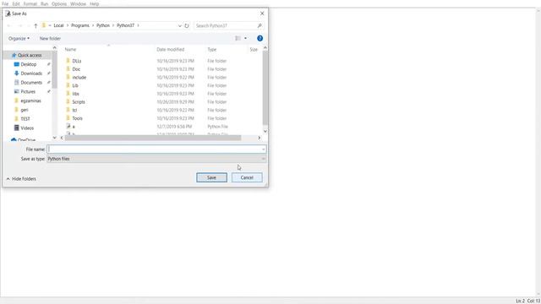Go to Documents in sidebar
The height and width of the screenshot is (304, 541).
coord(31,83)
